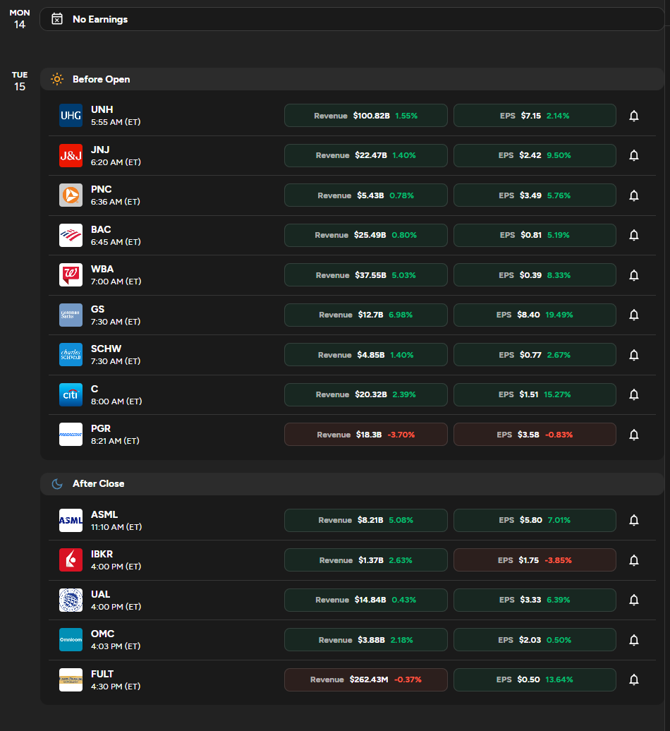Image resolution: width=670 pixels, height=731 pixels.
Task: Open the Bank of America logo
Action: (71, 235)
